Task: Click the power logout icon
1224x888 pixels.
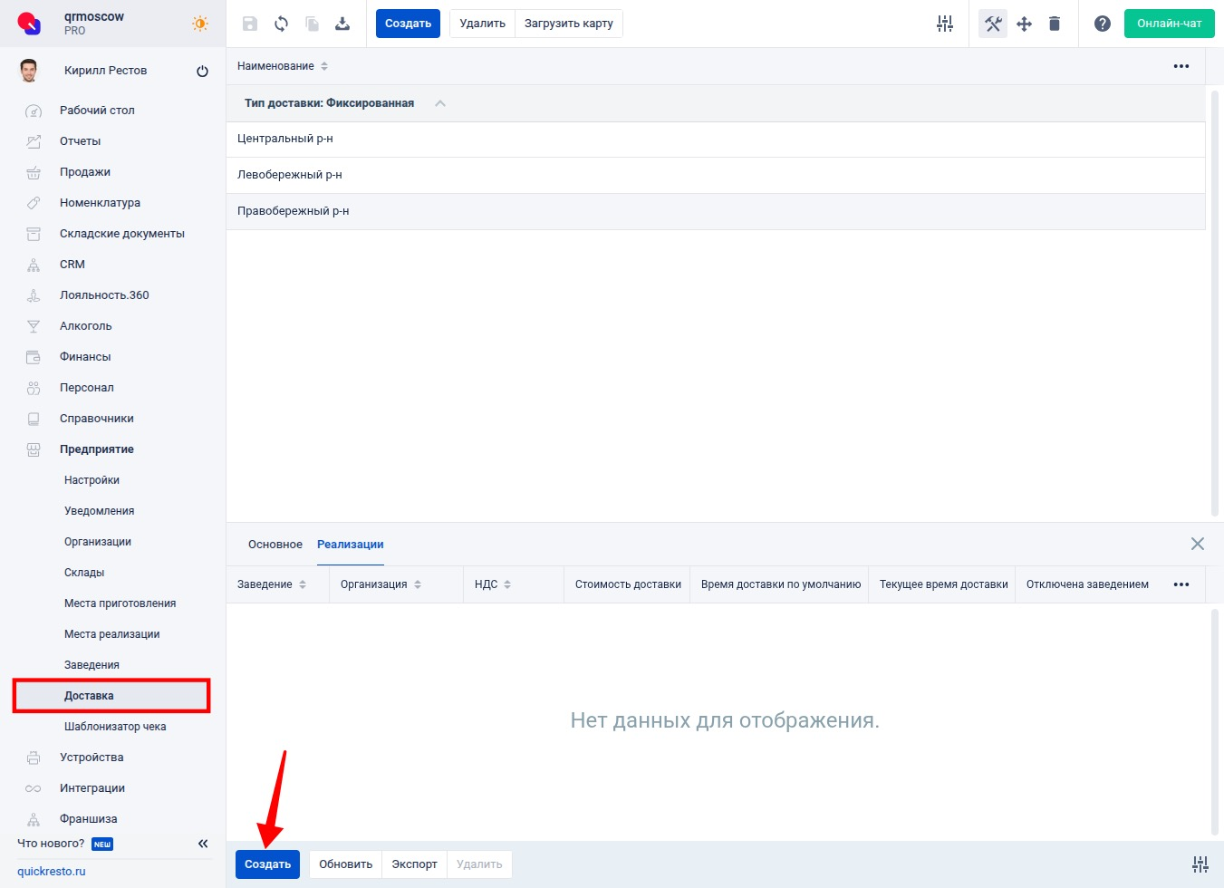Action: pos(202,71)
